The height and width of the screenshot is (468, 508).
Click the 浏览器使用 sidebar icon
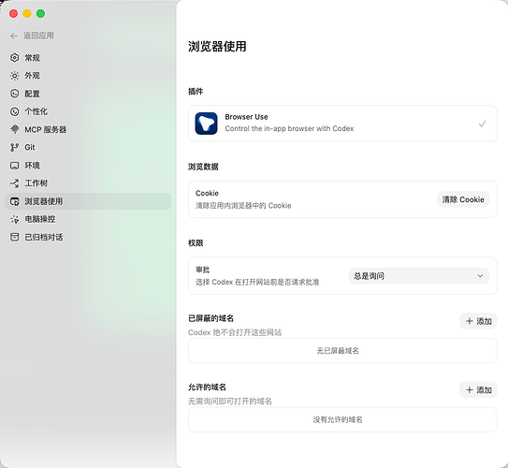click(15, 201)
